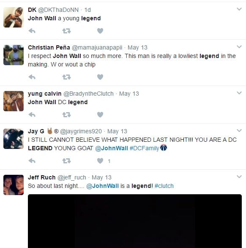Open the #clutch hashtag

tap(164, 186)
